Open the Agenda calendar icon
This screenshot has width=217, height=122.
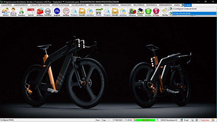(31, 12)
